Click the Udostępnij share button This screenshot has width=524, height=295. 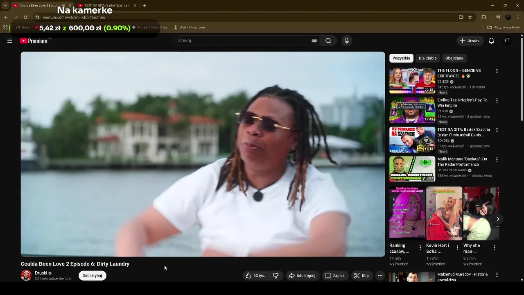[x=302, y=276]
